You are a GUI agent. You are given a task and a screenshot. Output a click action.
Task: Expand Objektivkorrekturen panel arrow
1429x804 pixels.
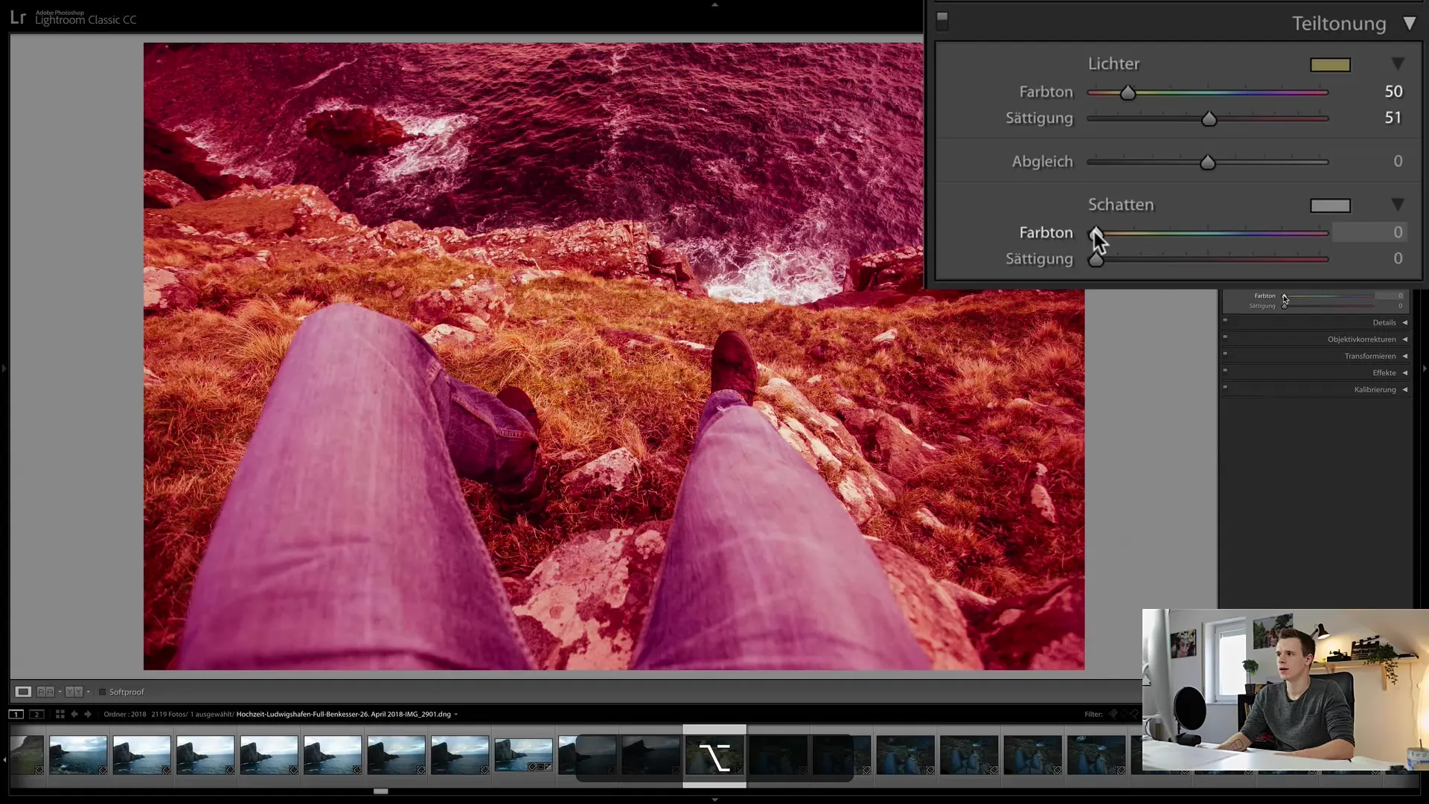click(1405, 339)
